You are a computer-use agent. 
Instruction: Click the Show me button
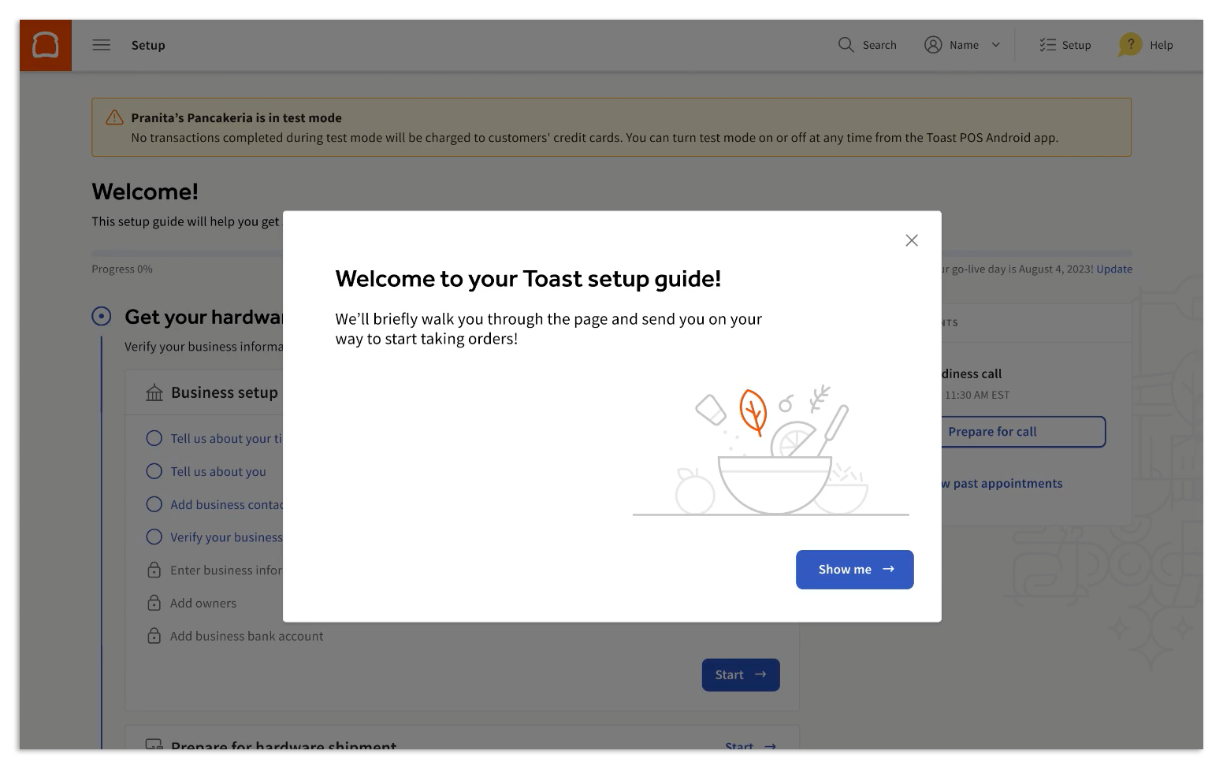[854, 569]
